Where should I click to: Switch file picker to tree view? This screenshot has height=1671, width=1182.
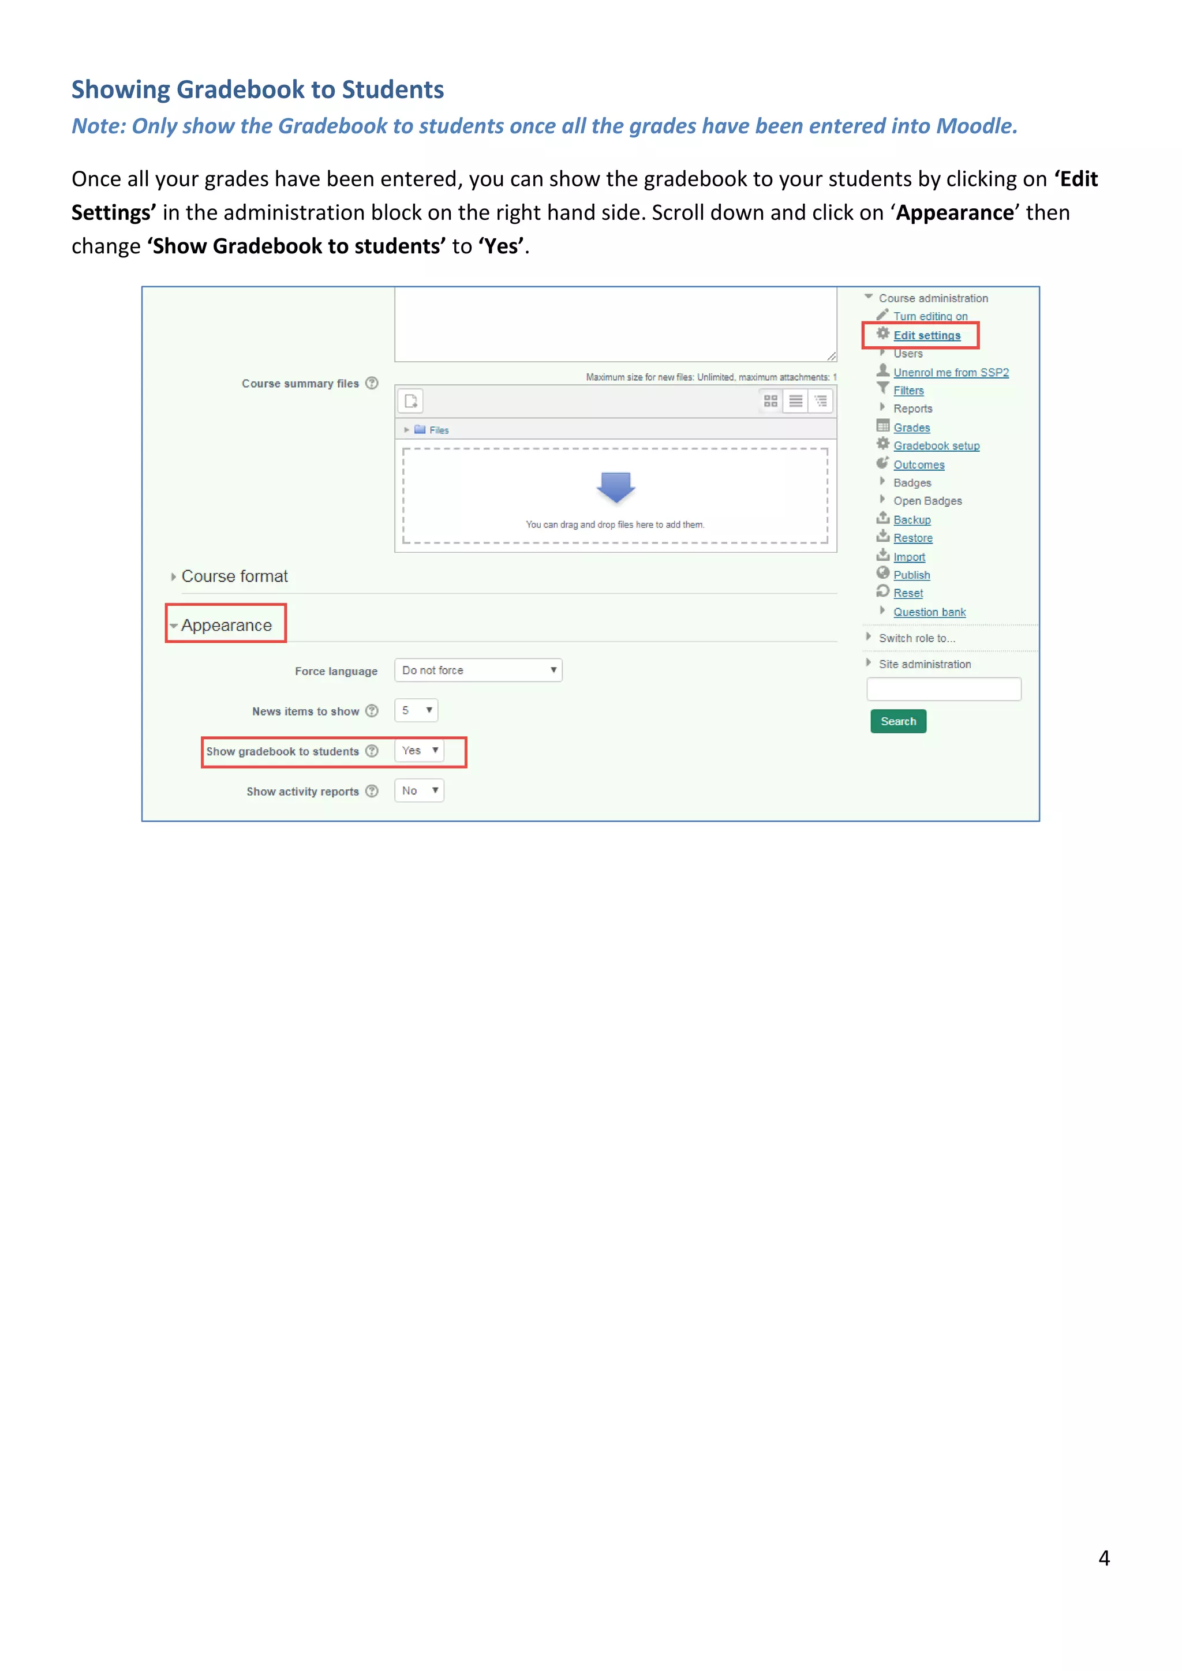click(x=820, y=401)
